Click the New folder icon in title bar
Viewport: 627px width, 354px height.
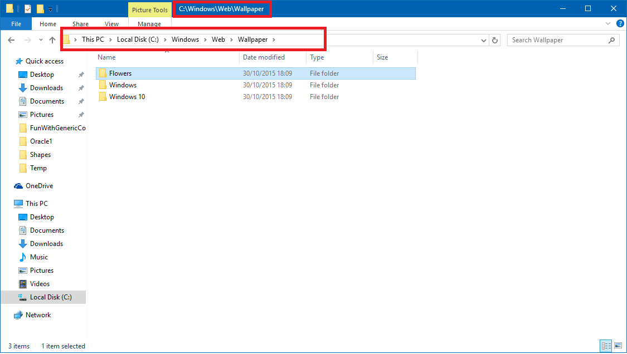40,9
